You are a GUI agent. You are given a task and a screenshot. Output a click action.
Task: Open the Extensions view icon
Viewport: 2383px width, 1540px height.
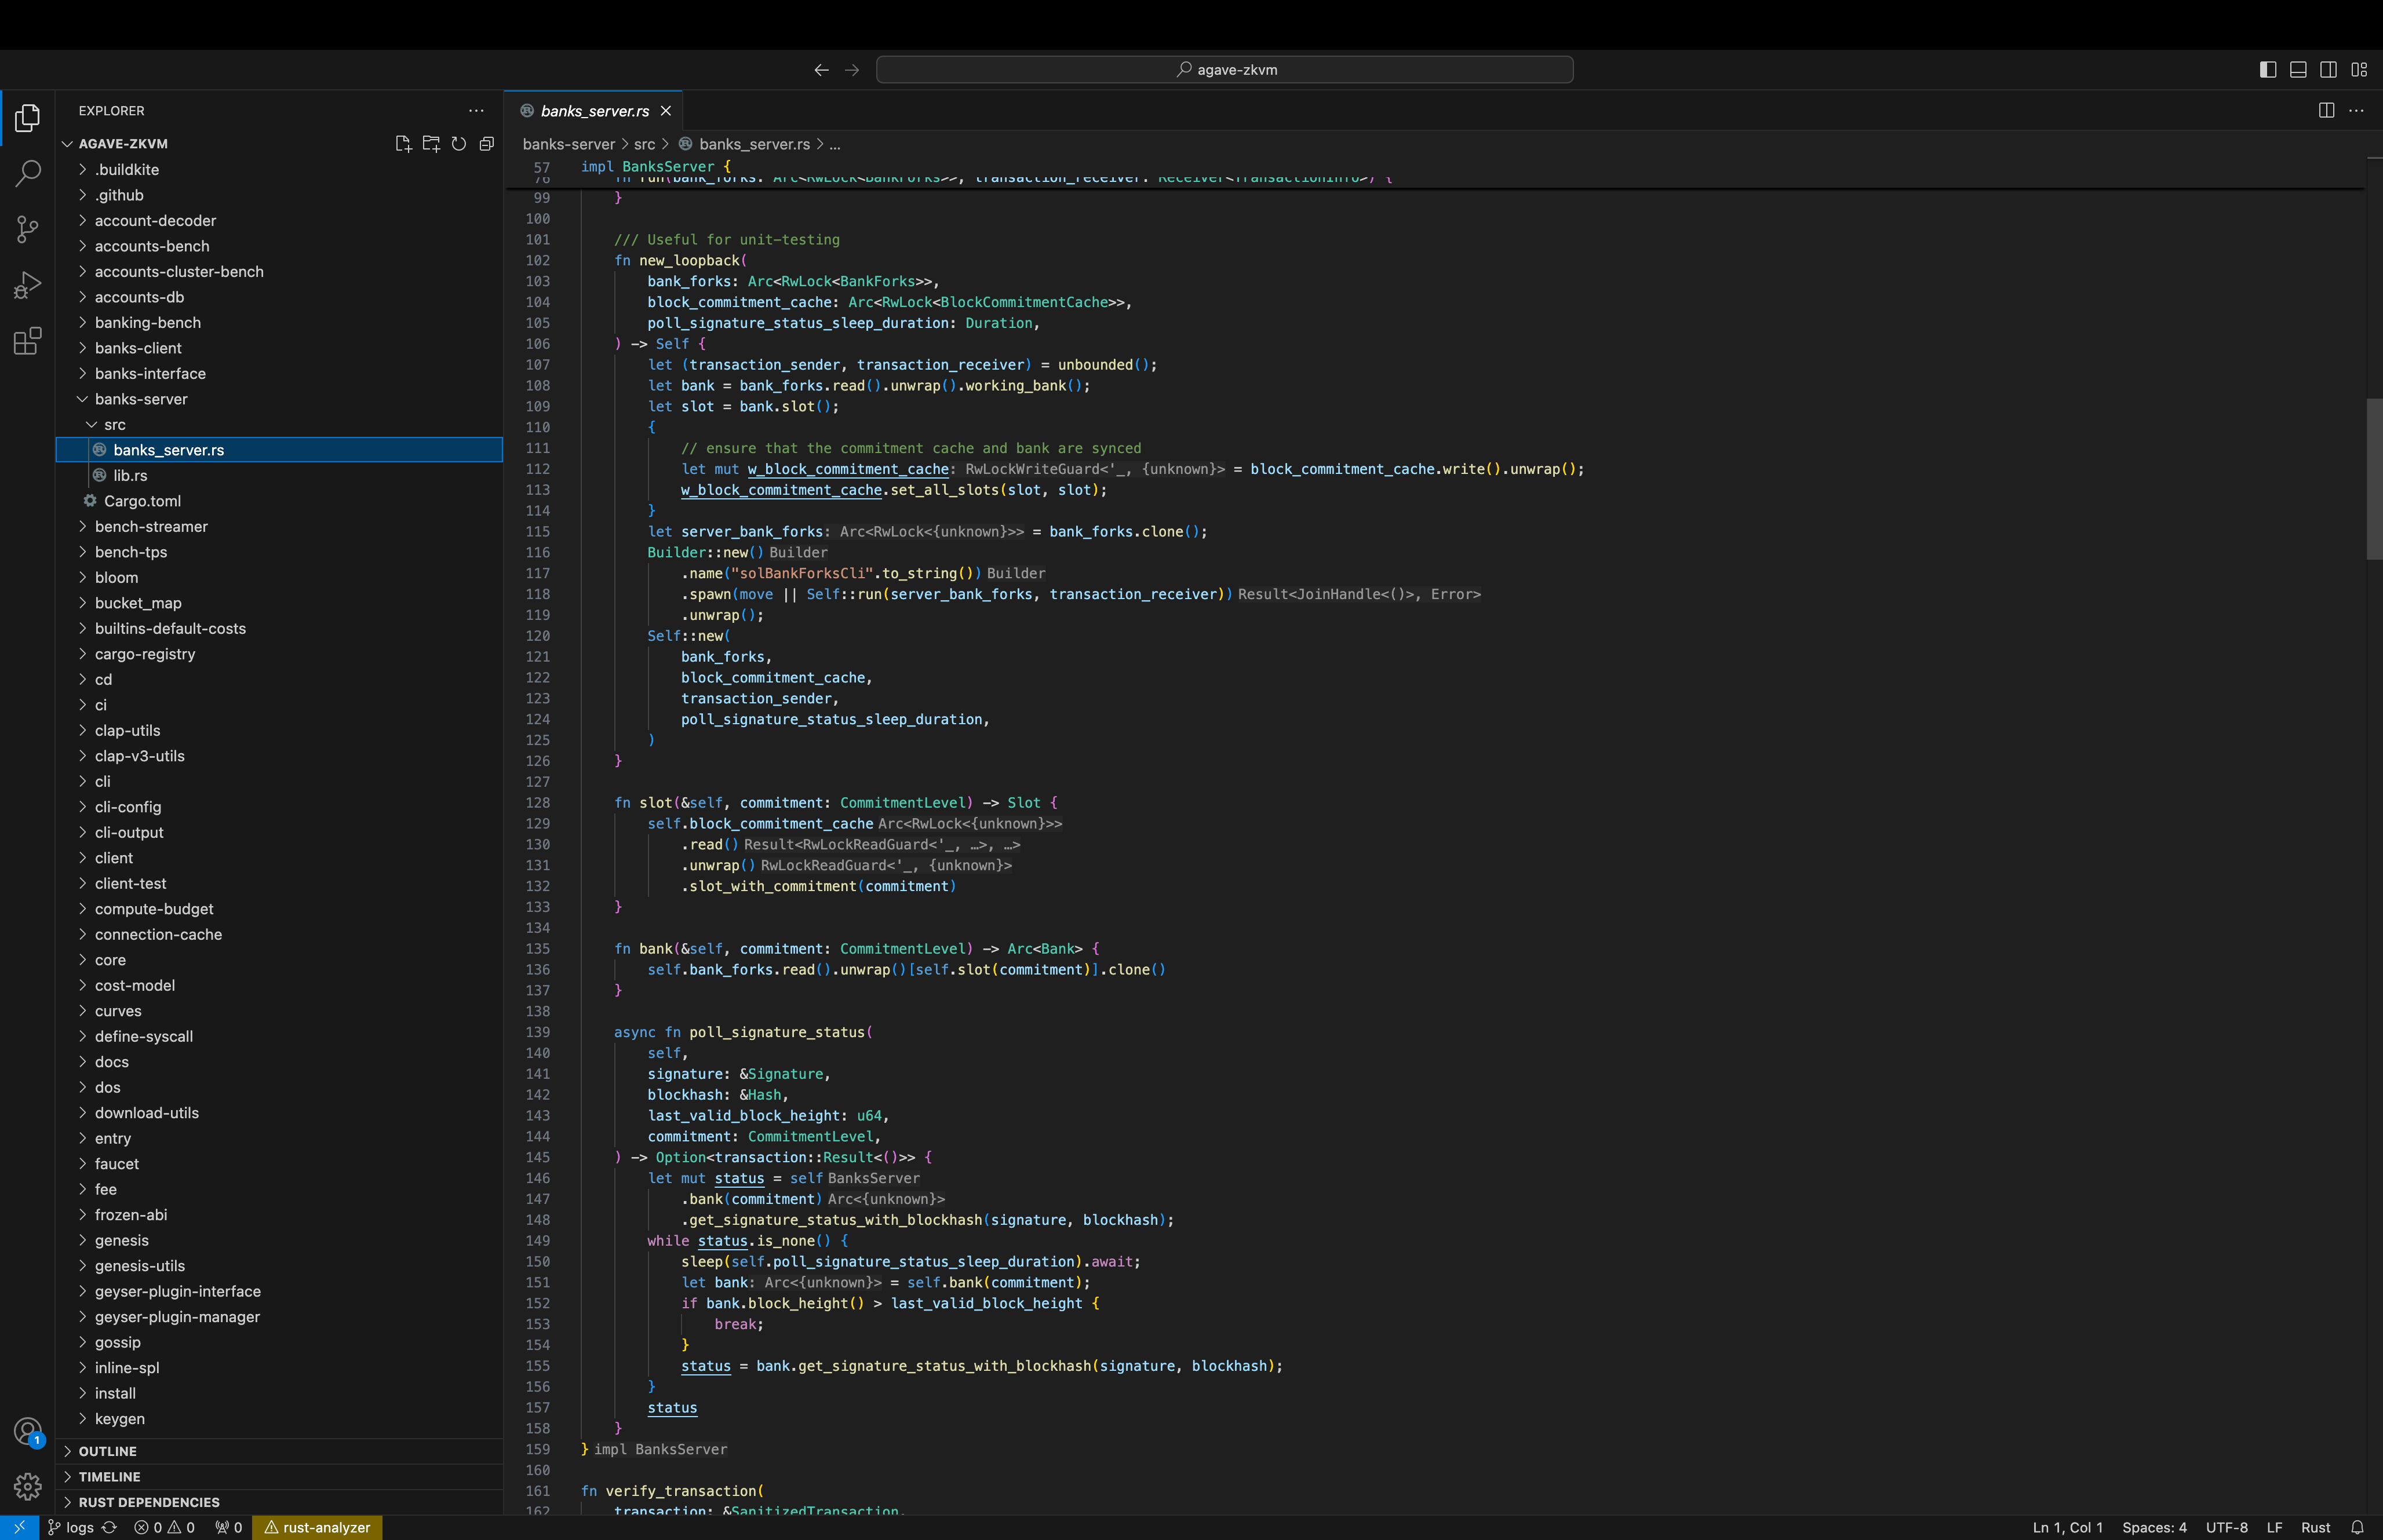tap(27, 341)
